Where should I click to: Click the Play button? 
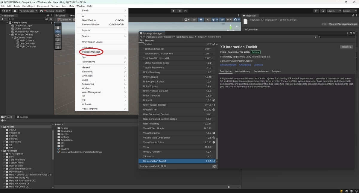[174, 11]
